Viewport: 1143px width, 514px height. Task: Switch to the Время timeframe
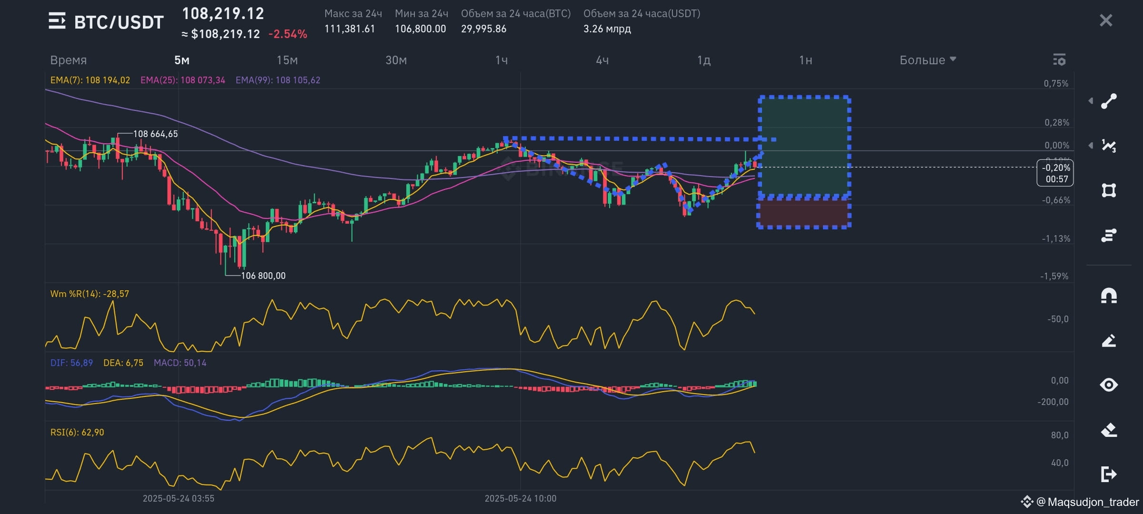[x=69, y=60]
